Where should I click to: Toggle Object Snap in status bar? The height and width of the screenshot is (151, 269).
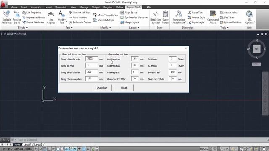(58, 149)
